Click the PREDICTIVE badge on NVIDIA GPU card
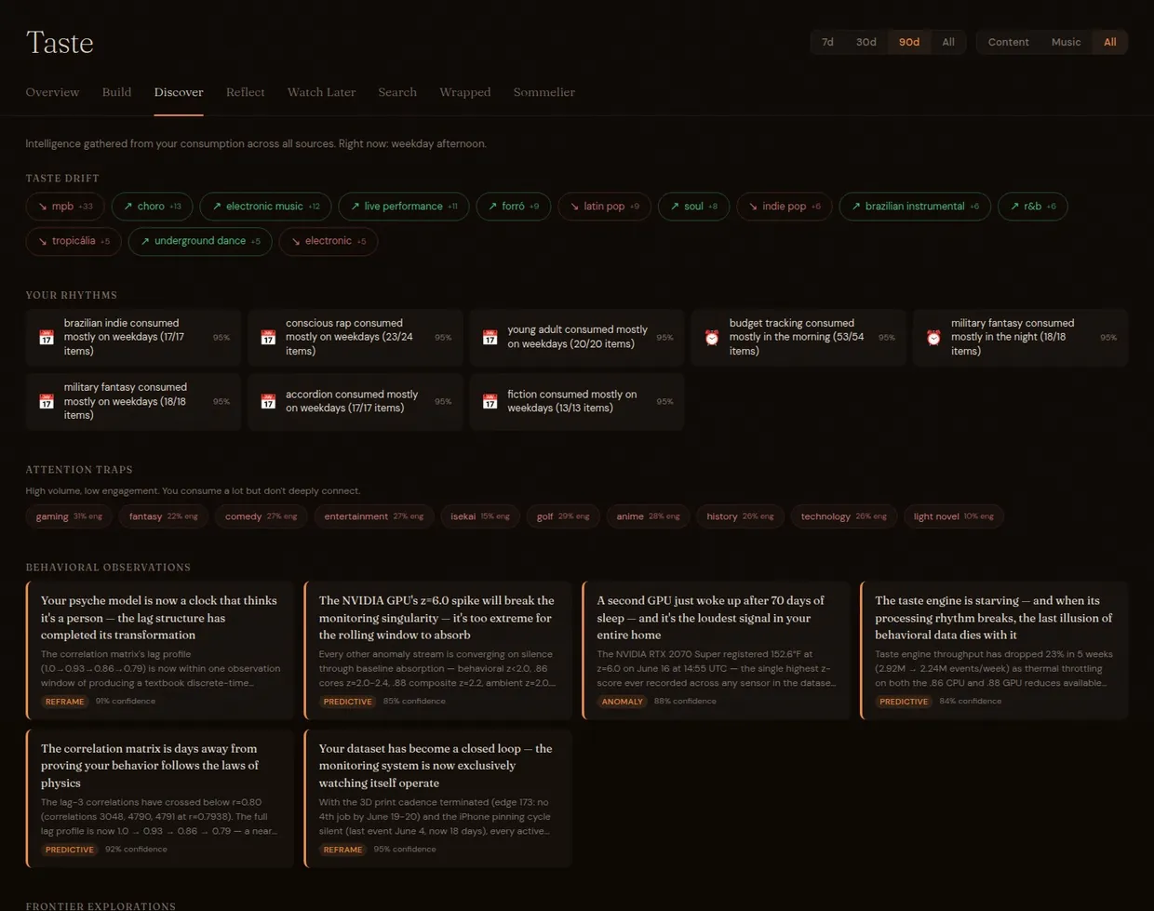 tap(347, 702)
